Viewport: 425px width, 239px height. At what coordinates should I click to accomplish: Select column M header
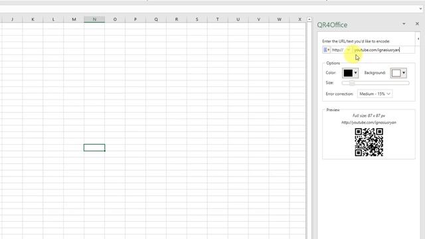[x=74, y=19]
